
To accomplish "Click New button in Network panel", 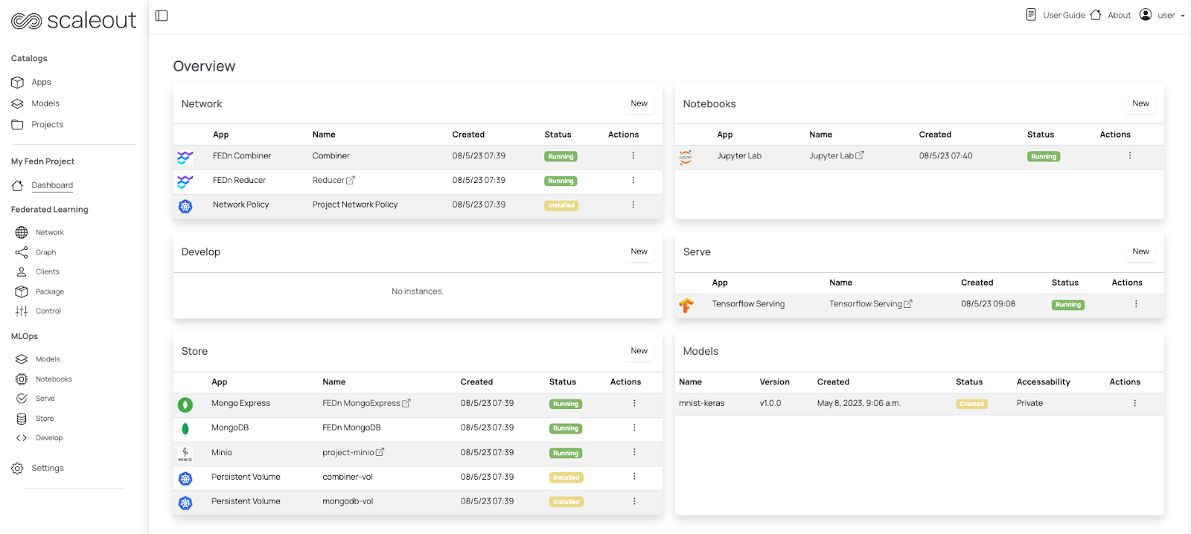I will tap(639, 103).
